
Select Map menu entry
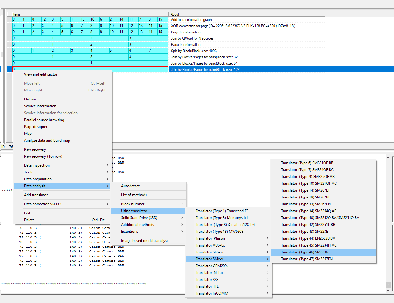pos(63,134)
